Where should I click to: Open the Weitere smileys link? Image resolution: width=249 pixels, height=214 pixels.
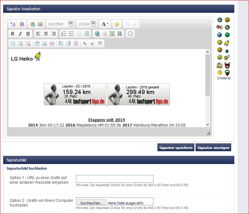pos(224,78)
